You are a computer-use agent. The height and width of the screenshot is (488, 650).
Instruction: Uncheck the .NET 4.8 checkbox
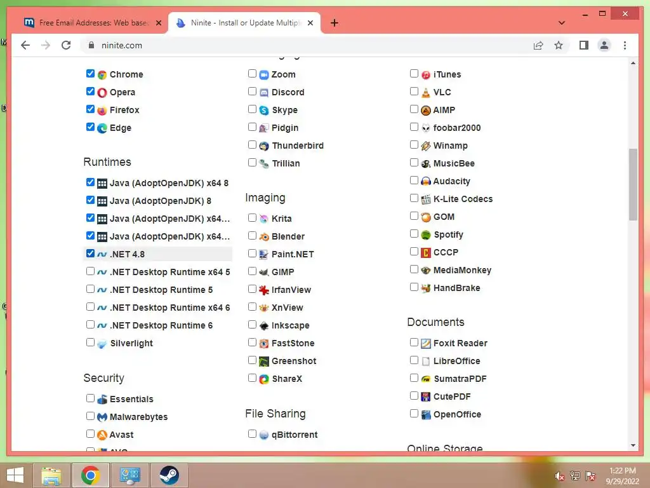coord(90,253)
